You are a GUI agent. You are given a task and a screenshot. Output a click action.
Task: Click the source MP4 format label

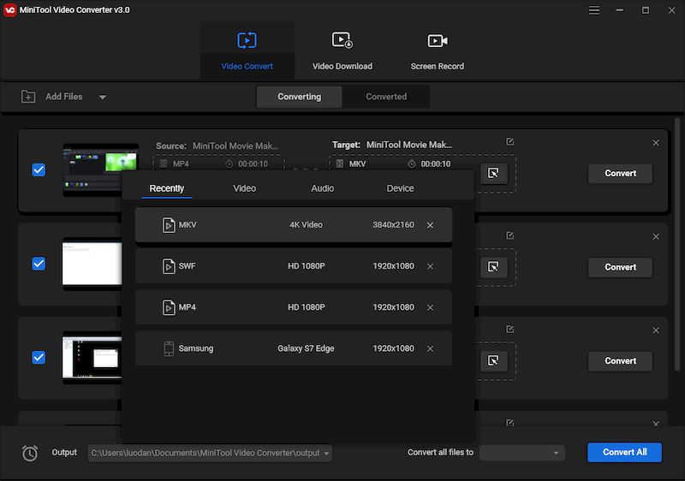click(x=181, y=164)
